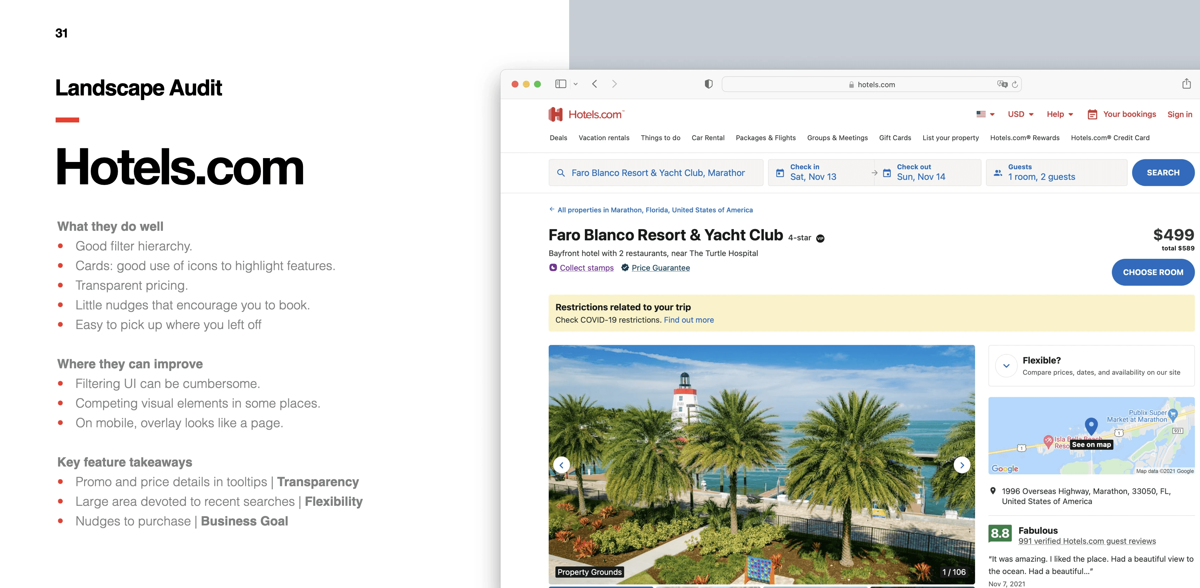Toggle the Safari sidebar icon
The image size is (1200, 588).
[560, 84]
